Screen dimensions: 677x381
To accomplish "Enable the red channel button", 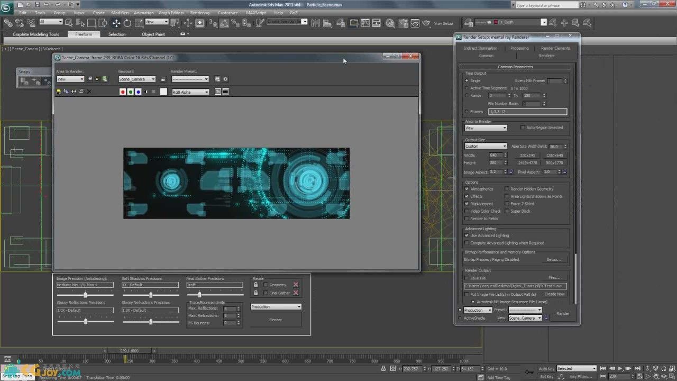I will click(x=123, y=92).
